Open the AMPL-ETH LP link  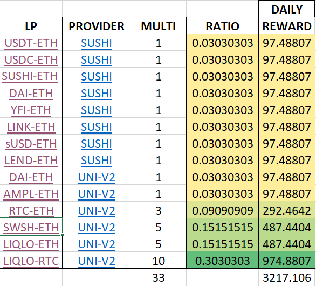pyautogui.click(x=31, y=194)
